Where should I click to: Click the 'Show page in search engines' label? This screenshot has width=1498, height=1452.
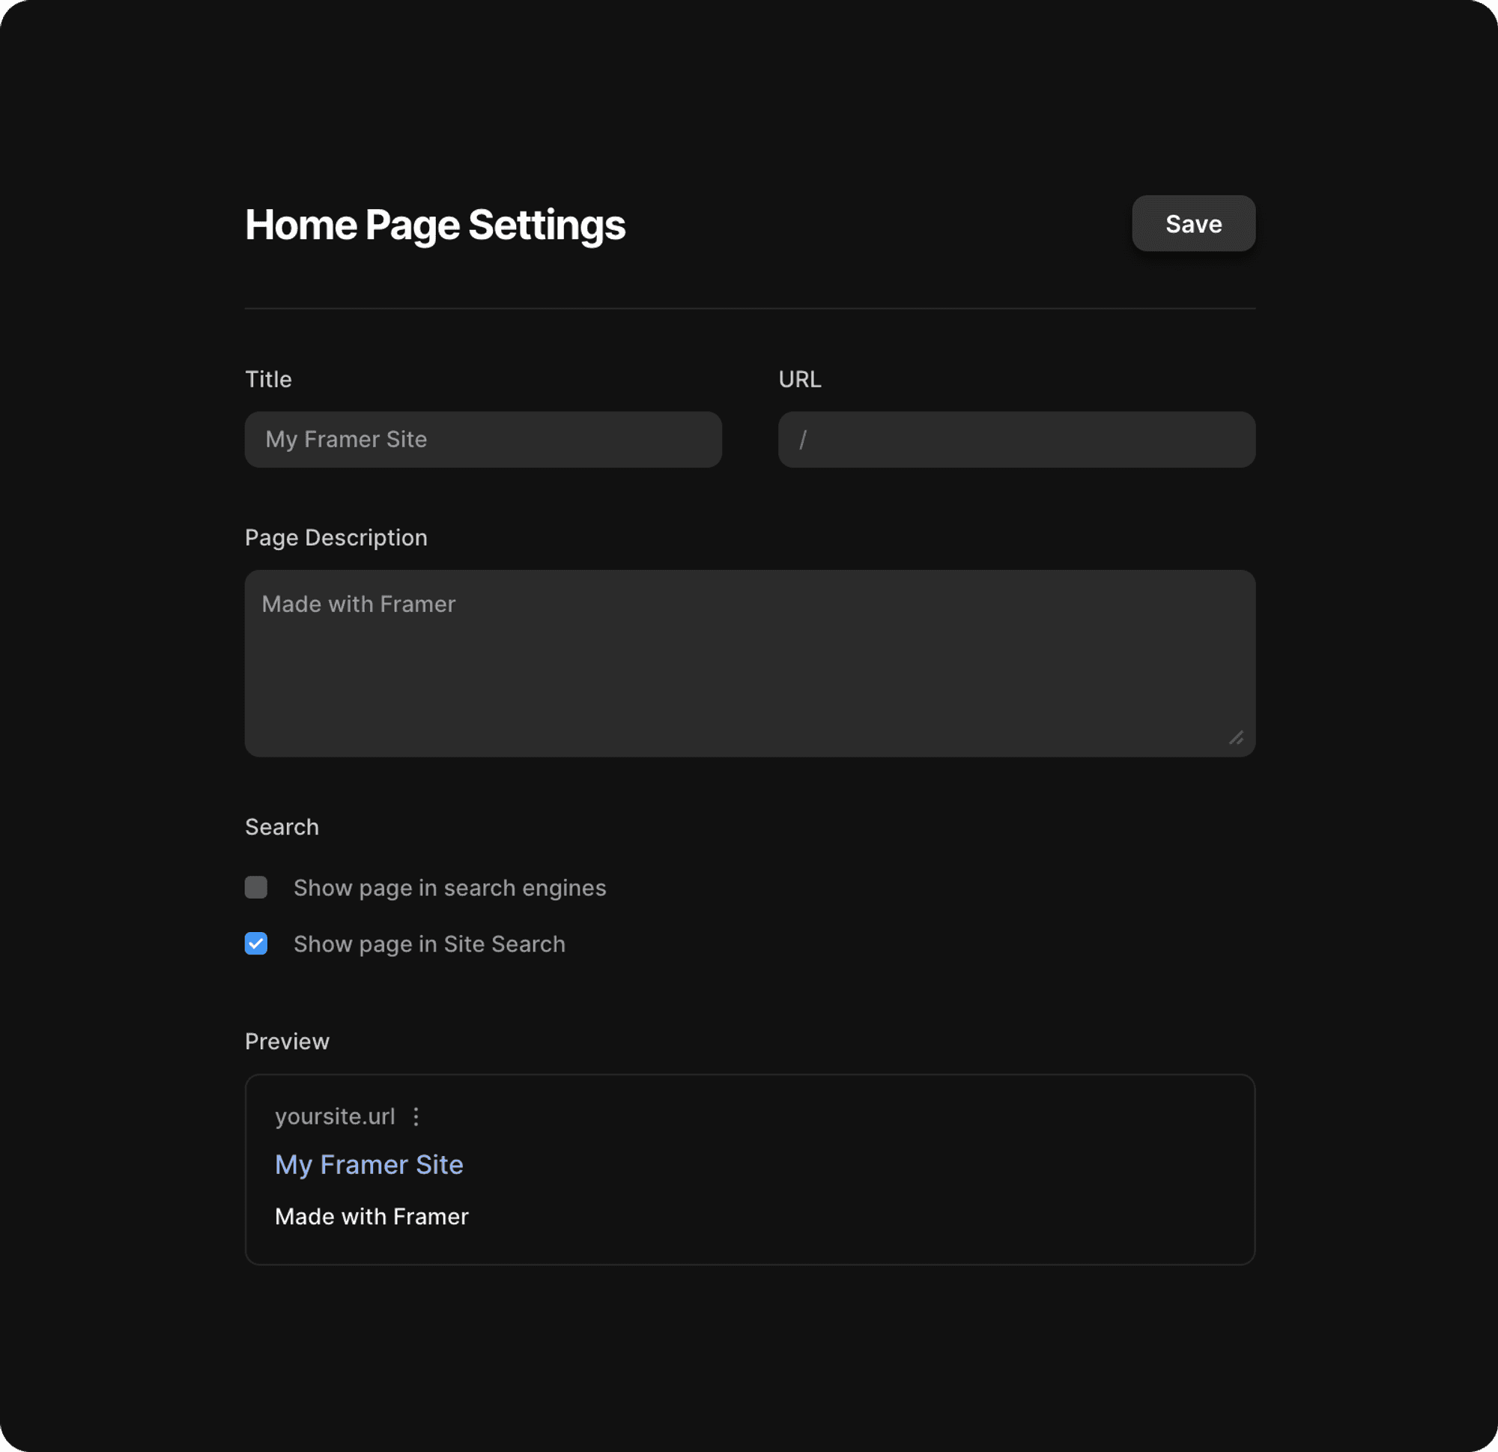pyautogui.click(x=449, y=888)
